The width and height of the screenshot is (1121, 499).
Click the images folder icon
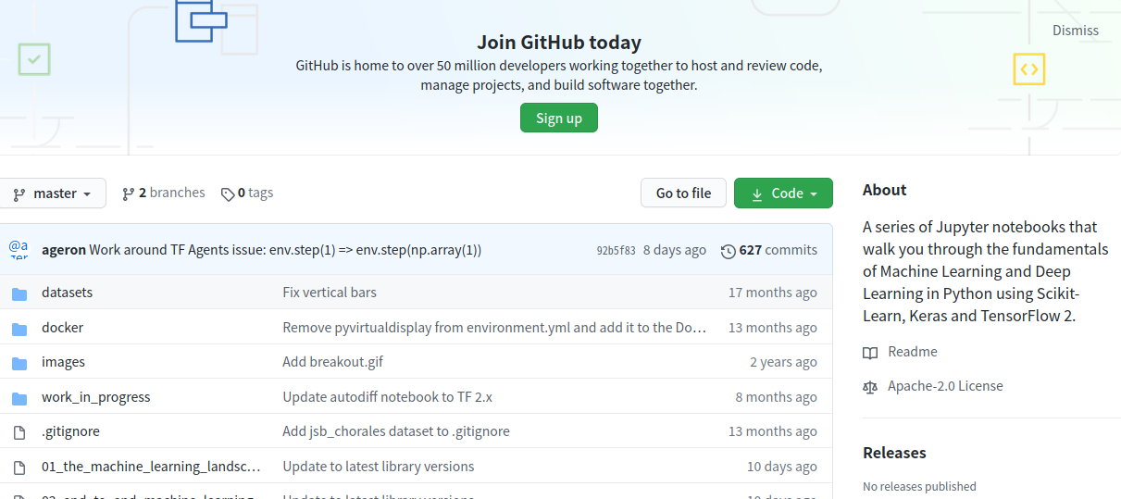tap(19, 363)
